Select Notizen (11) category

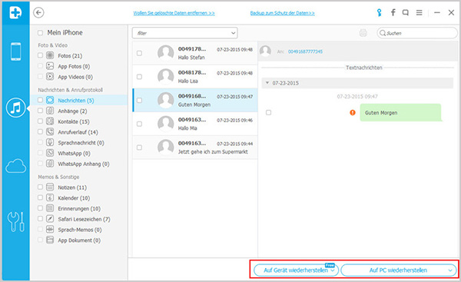[72, 187]
